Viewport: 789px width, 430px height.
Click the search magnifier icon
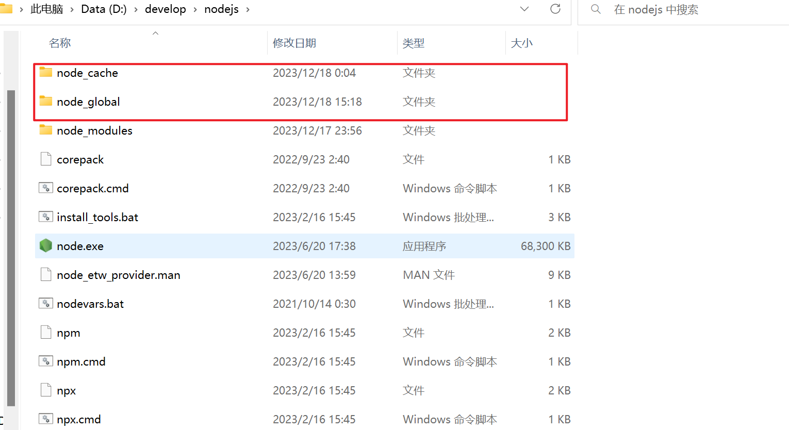[596, 9]
